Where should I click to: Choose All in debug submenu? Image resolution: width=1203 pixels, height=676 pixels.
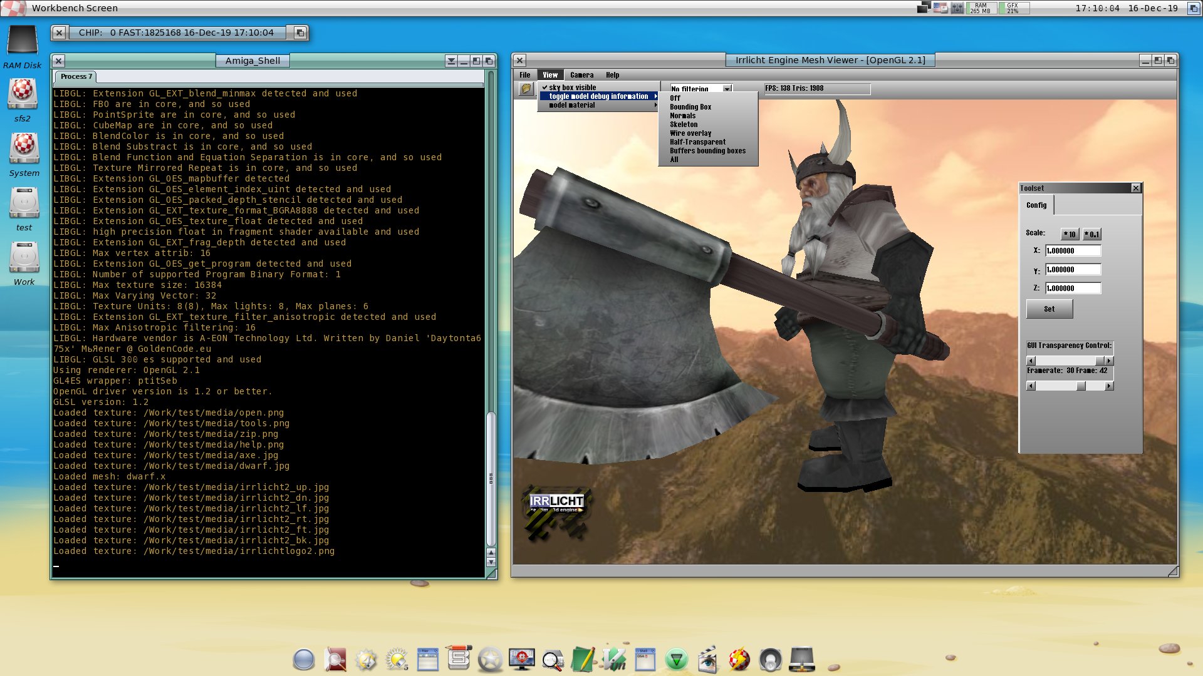click(708, 160)
